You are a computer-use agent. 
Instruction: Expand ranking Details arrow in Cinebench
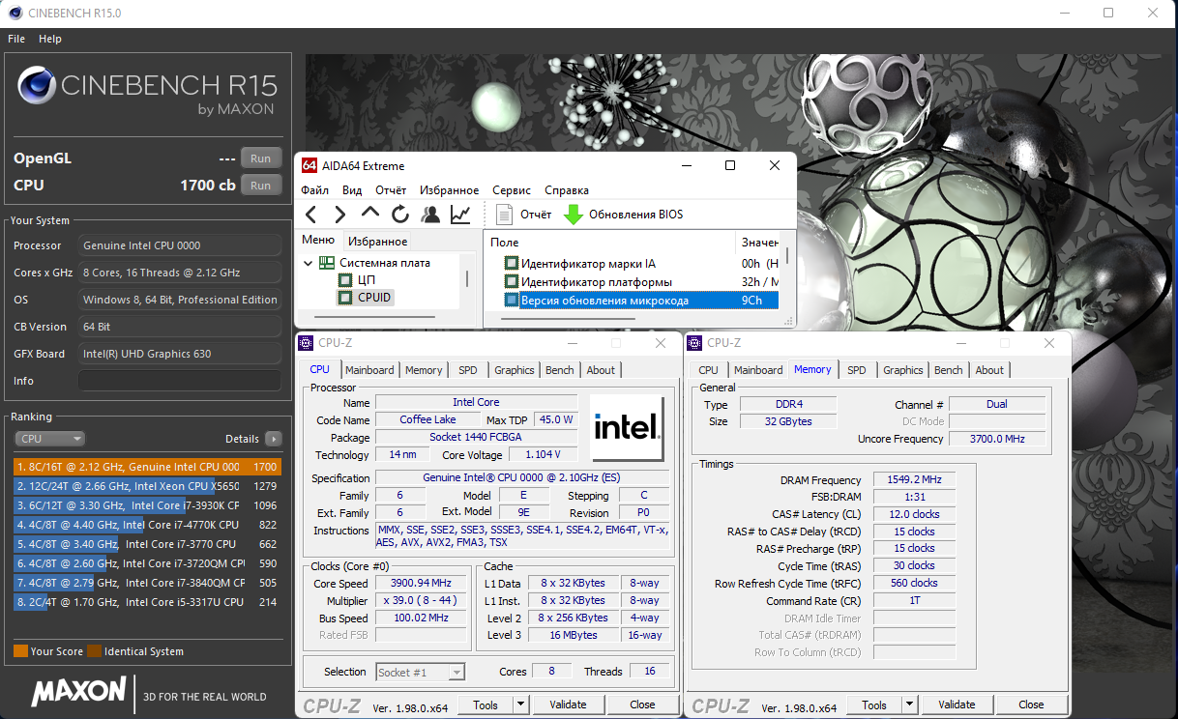pyautogui.click(x=274, y=439)
